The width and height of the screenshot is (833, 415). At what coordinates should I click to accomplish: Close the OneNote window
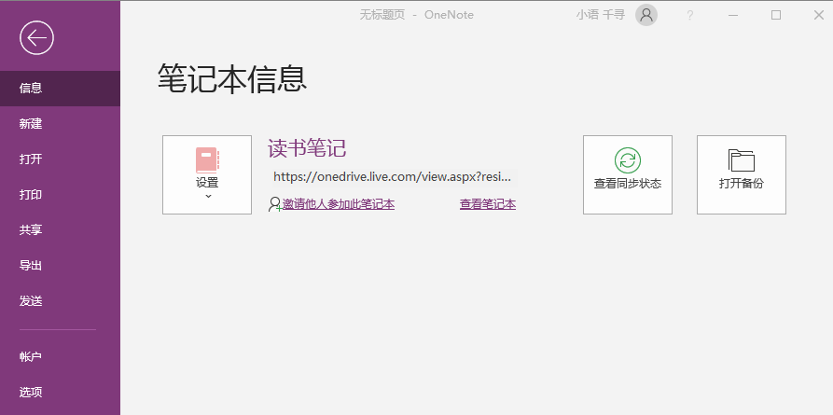coord(819,16)
